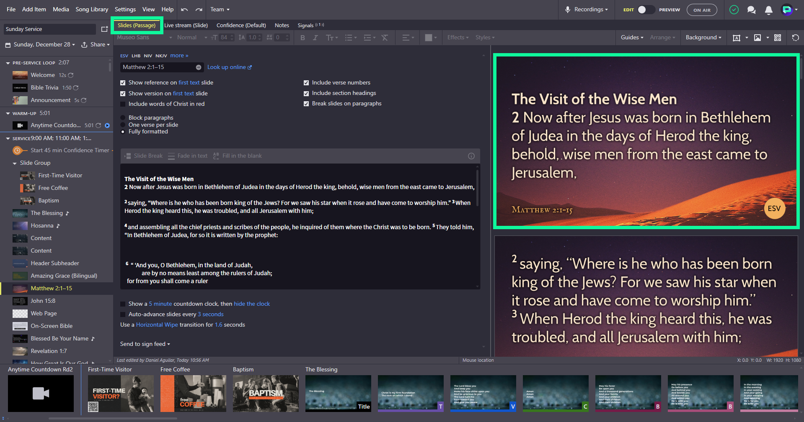
Task: Select the First-Time Visitor slide thumbnail
Action: (121, 394)
